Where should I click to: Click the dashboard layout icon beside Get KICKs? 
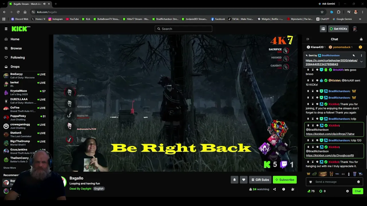[323, 29]
